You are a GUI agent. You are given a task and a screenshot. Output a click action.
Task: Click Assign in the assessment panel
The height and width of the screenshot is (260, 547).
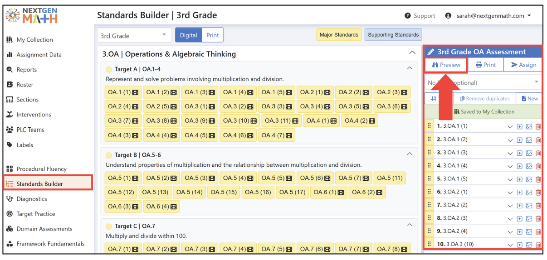pyautogui.click(x=523, y=65)
